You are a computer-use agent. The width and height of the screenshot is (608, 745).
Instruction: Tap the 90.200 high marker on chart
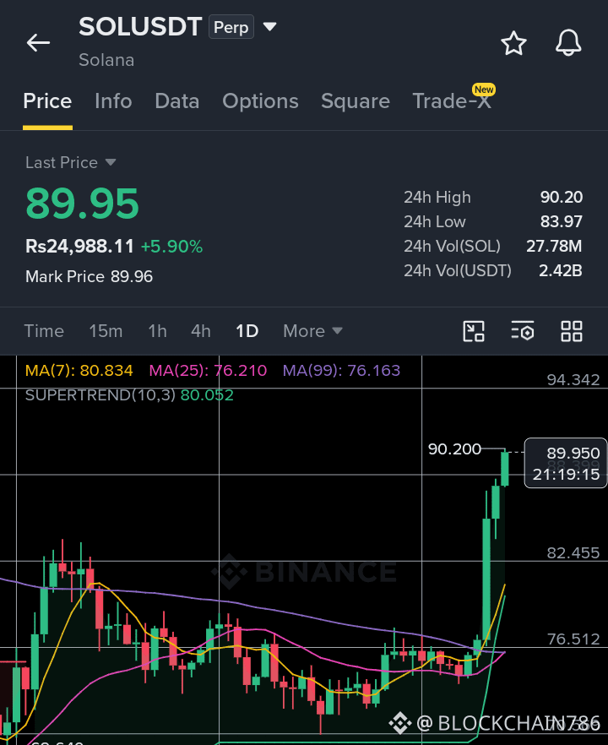click(454, 449)
